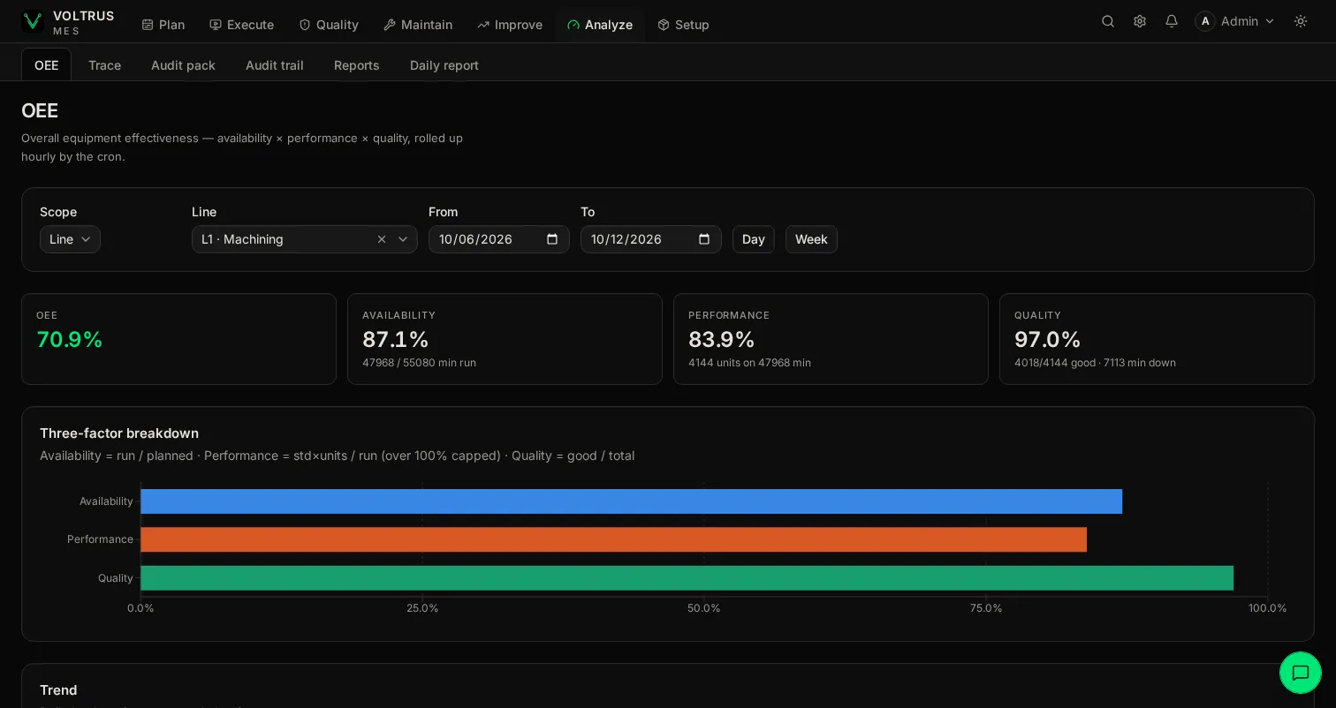
Task: Click the 50.0% axis label
Action: [704, 608]
